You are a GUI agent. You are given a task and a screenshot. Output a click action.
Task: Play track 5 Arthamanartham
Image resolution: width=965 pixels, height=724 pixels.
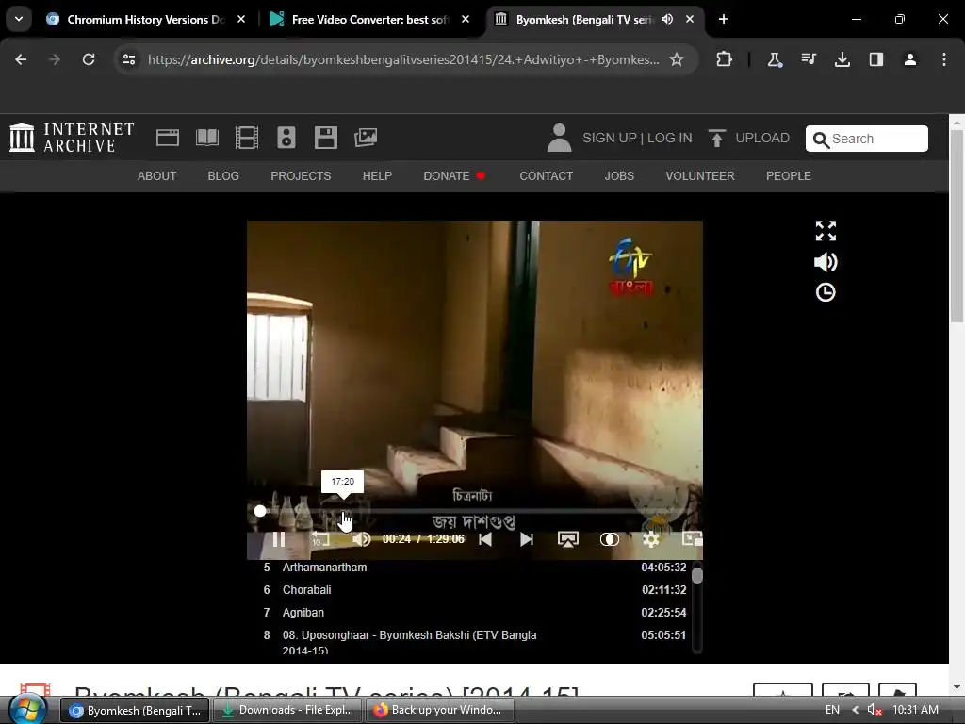pyautogui.click(x=475, y=568)
